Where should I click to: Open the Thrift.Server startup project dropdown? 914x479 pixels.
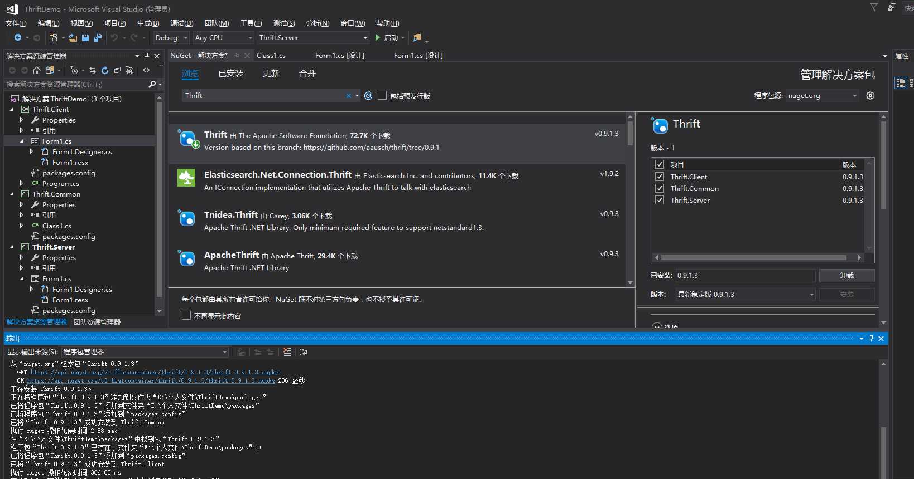click(x=314, y=37)
